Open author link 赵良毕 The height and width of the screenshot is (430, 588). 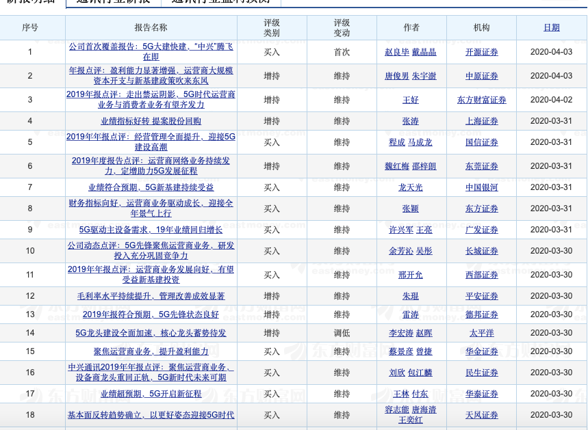pyautogui.click(x=397, y=52)
